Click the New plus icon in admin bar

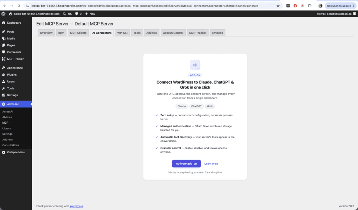(87, 14)
